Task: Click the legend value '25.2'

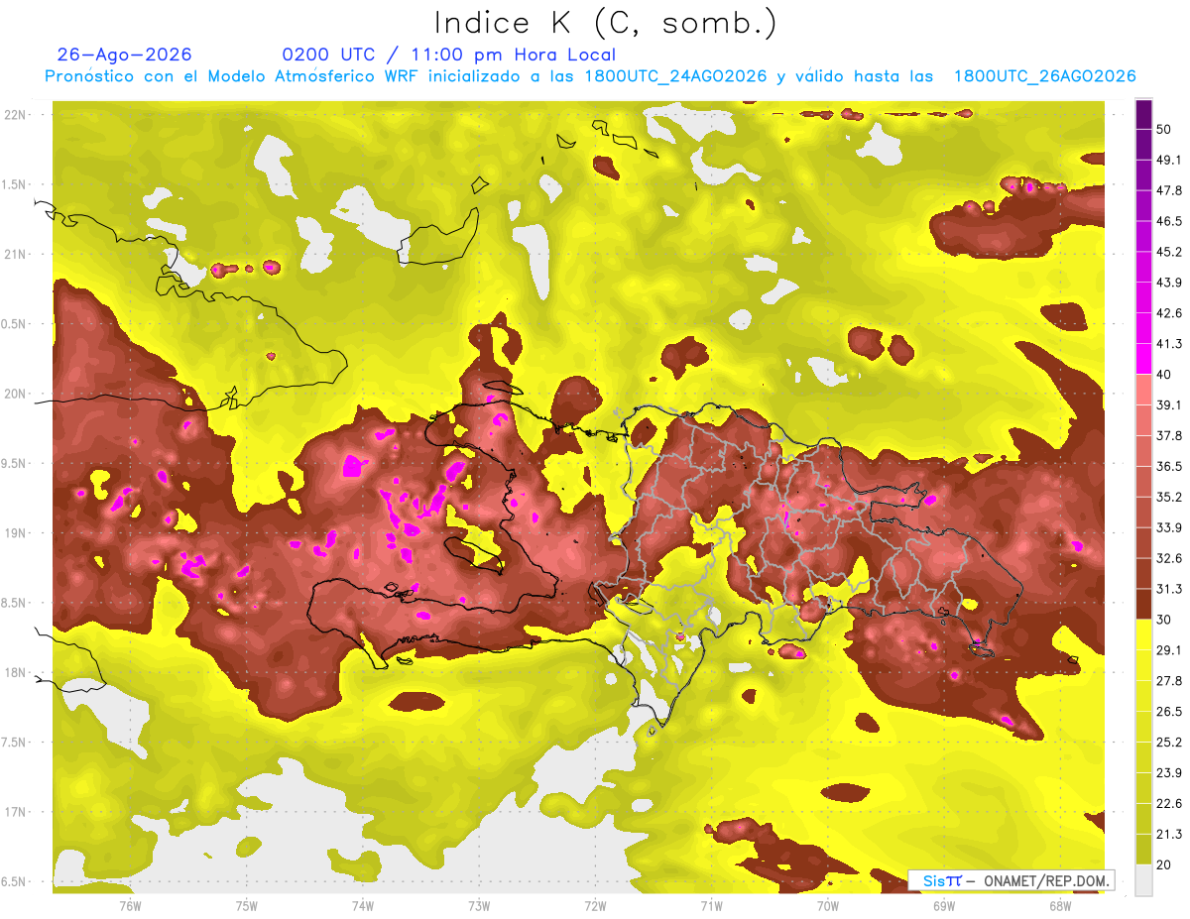Action: pyautogui.click(x=1168, y=743)
